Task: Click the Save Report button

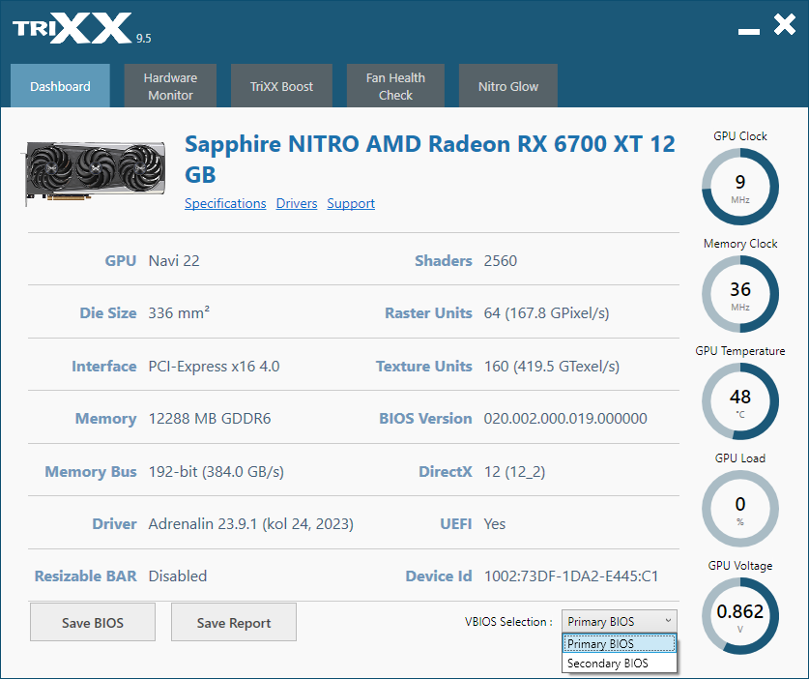Action: (234, 622)
